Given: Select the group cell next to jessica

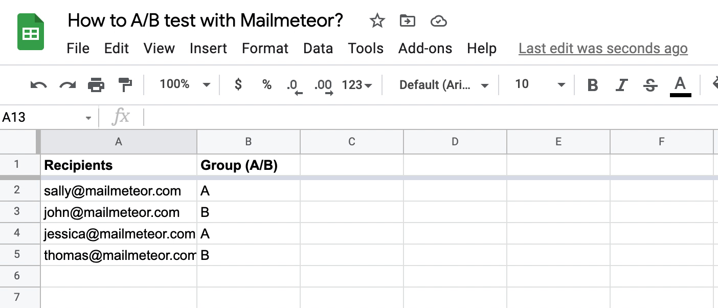Looking at the screenshot, I should (249, 234).
